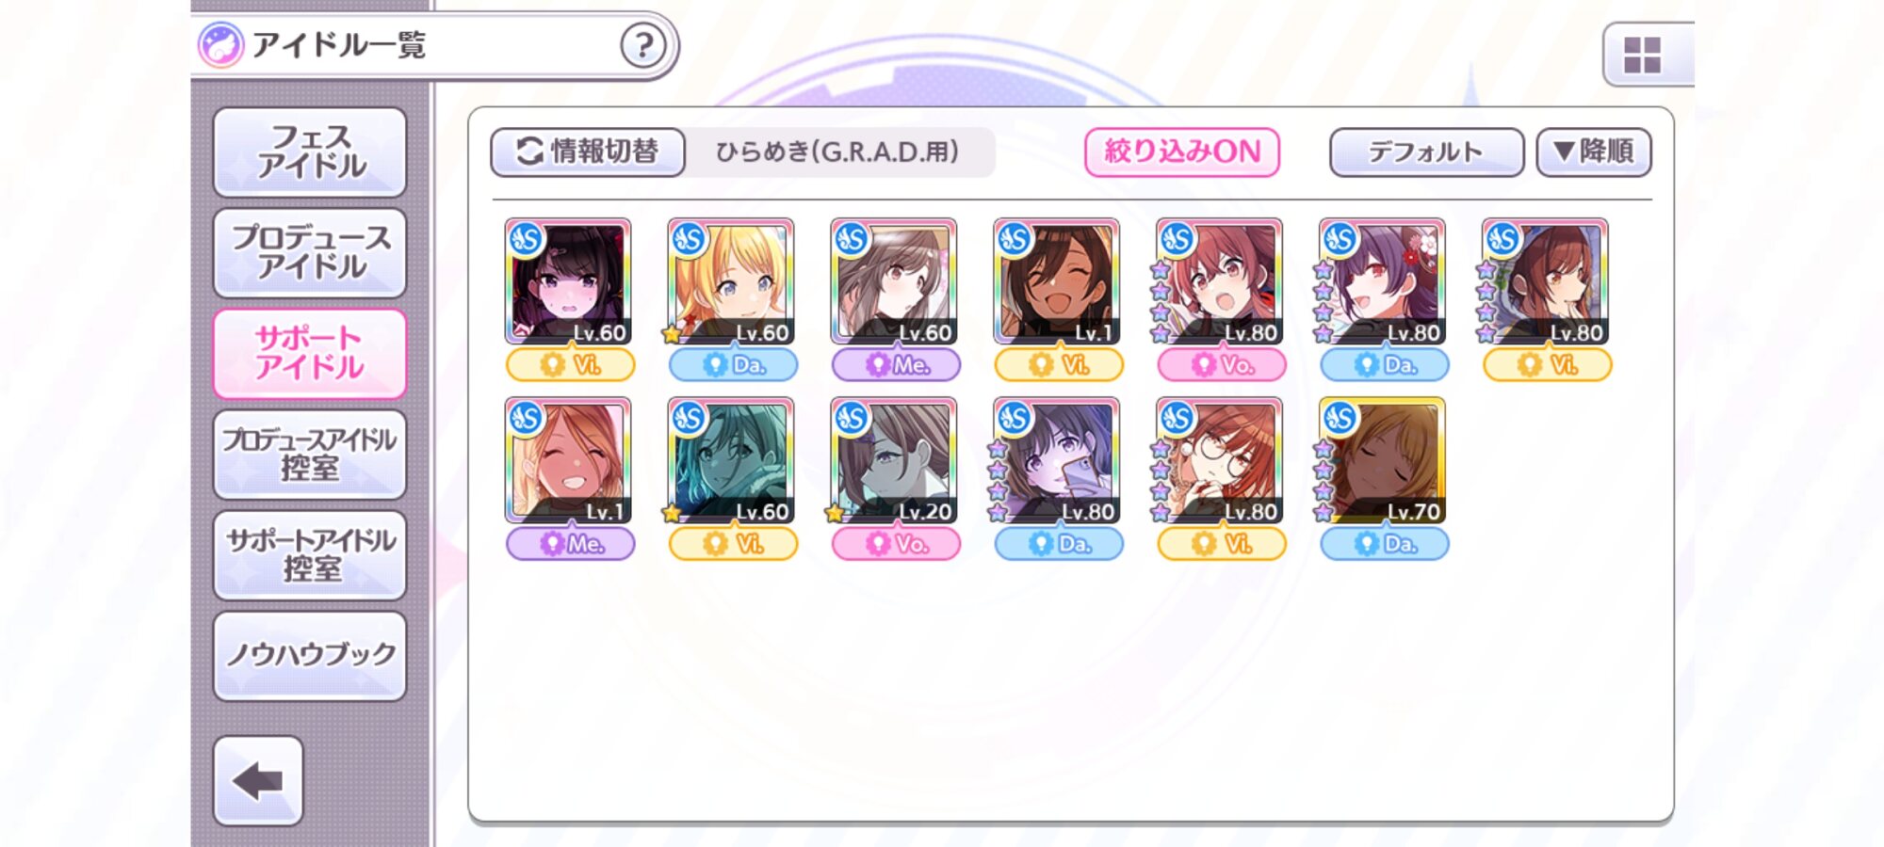The width and height of the screenshot is (1884, 847).
Task: Tap the idol list wing emblem icon
Action: pos(220,45)
